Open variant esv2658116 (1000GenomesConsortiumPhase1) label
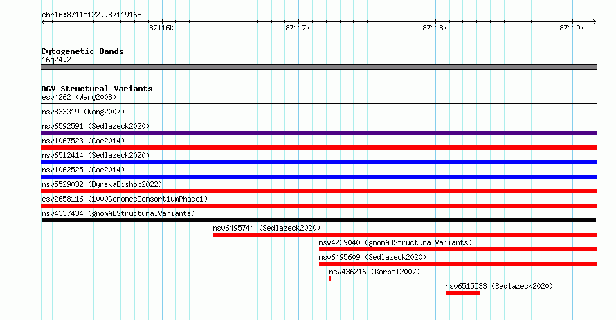 coord(125,199)
